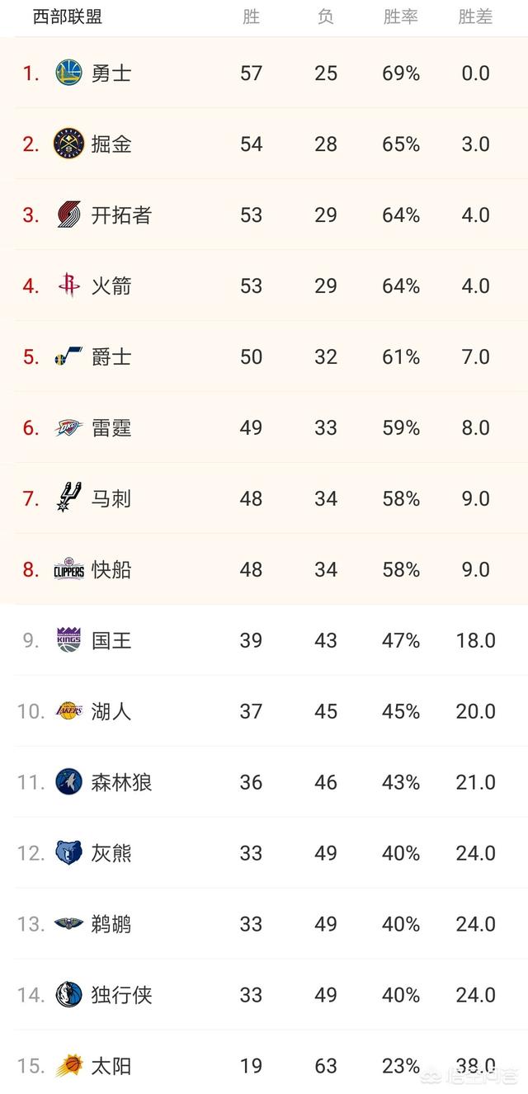Open the 灰熊 team name
Viewport: 528px width, 1094px height.
(111, 853)
